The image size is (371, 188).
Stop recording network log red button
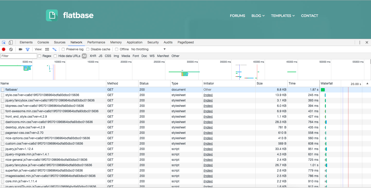[x=4, y=49]
